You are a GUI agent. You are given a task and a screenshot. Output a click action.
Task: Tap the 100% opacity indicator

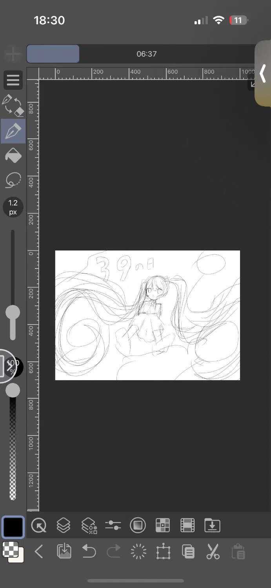pyautogui.click(x=14, y=367)
